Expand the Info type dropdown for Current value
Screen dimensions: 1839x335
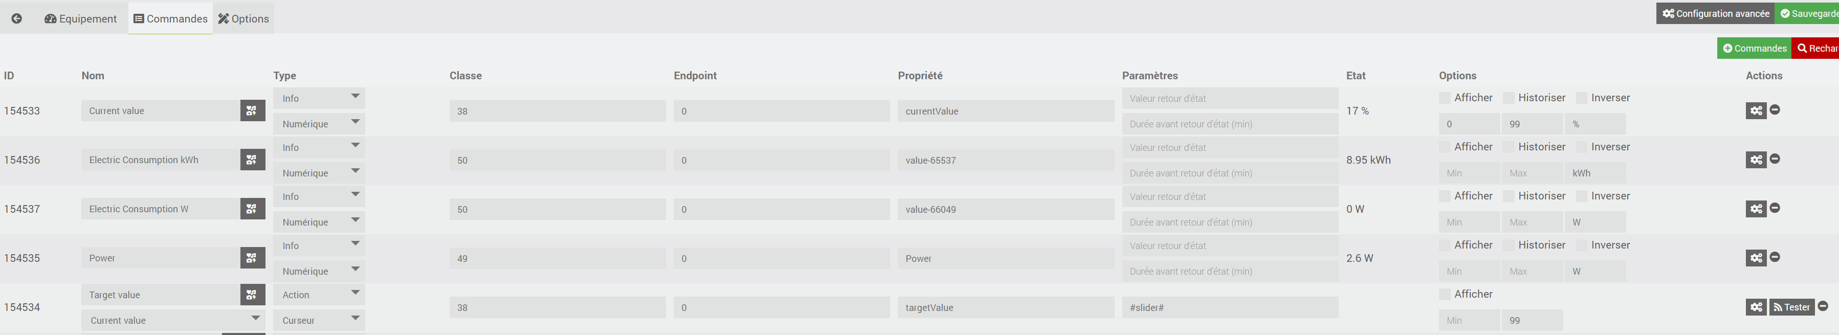(x=319, y=98)
